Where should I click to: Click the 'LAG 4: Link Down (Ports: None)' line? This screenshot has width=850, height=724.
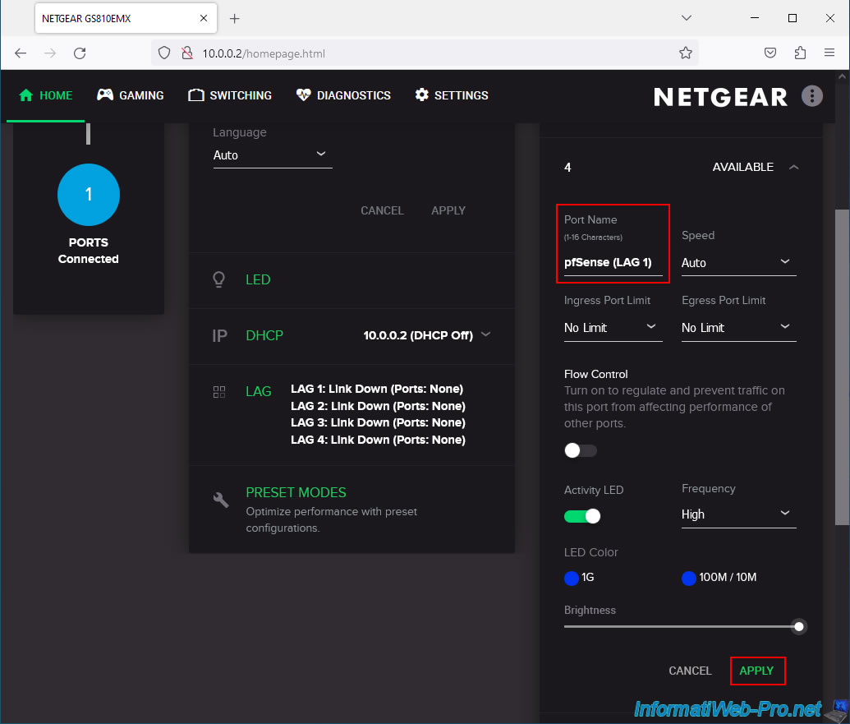click(378, 440)
